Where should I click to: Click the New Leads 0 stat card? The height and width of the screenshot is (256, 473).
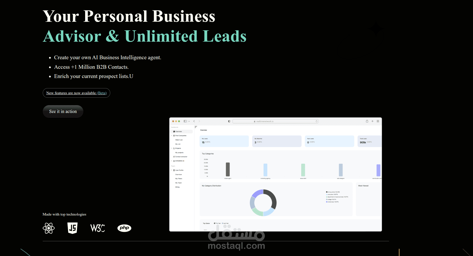point(330,141)
